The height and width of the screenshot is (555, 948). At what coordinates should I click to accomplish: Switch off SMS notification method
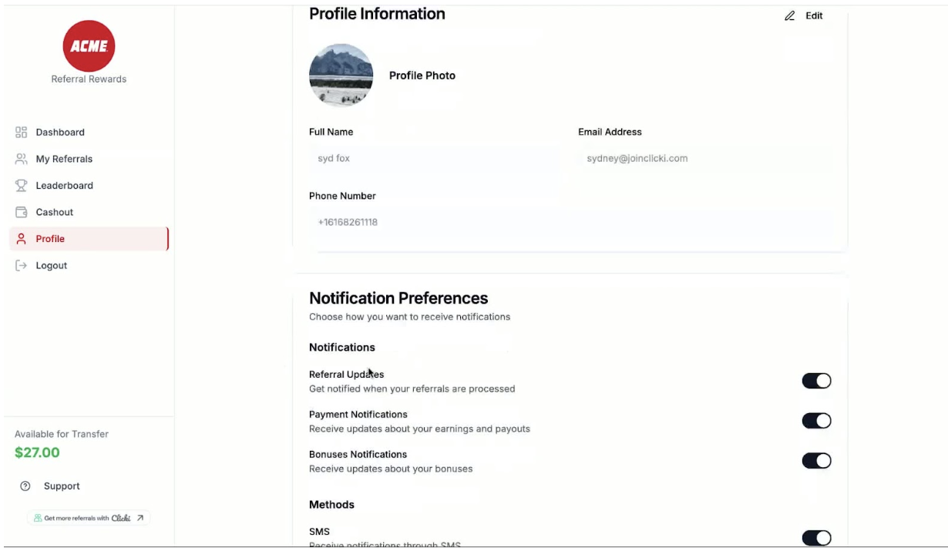pos(816,538)
